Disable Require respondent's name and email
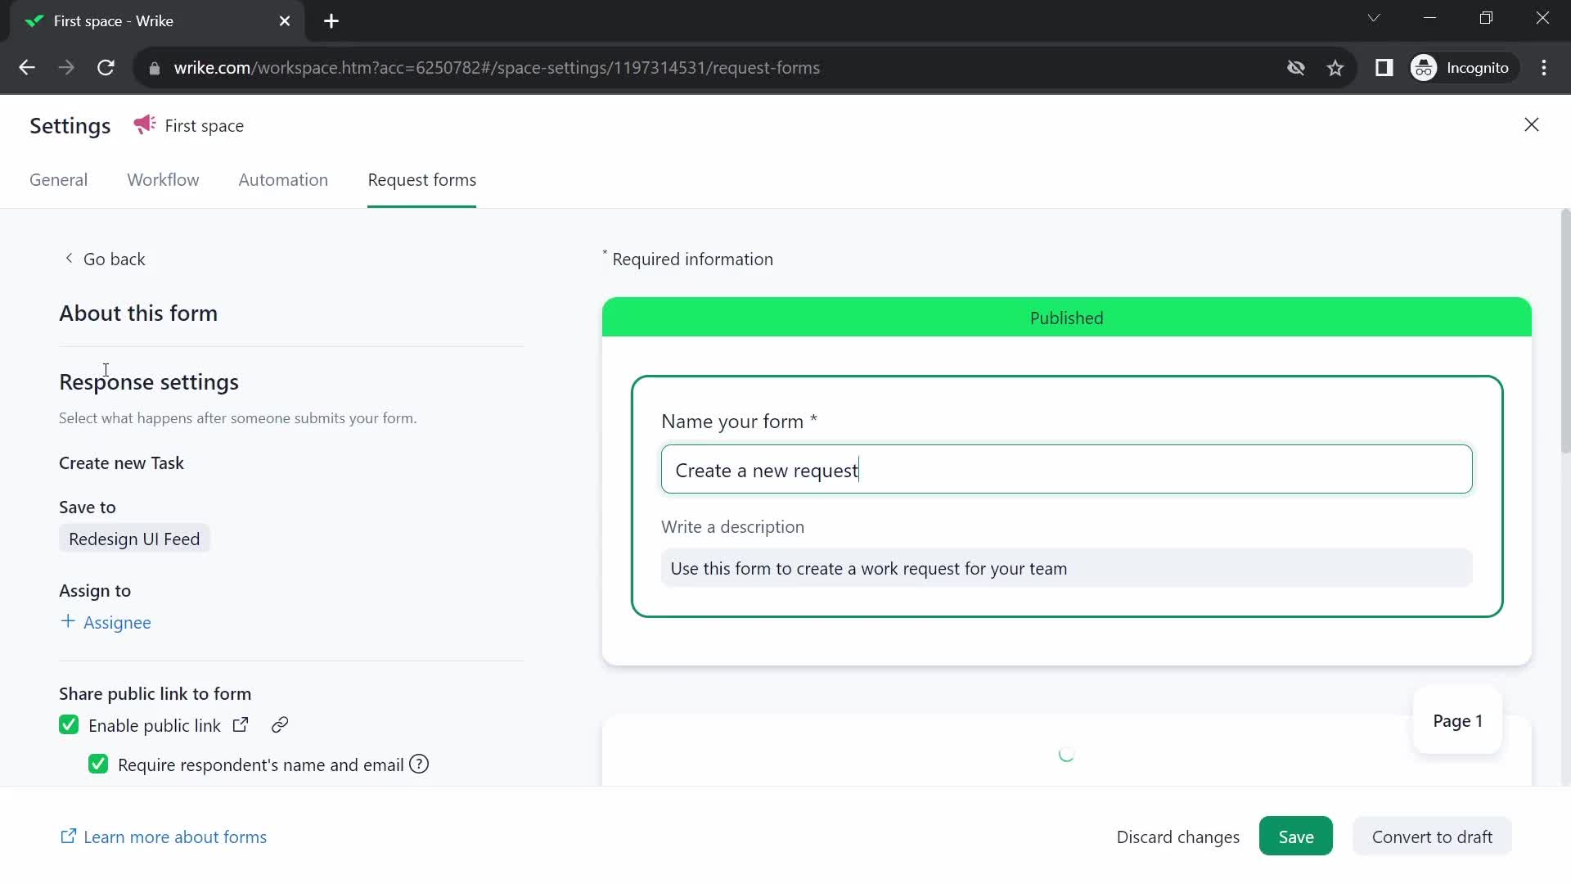Viewport: 1571px width, 884px height. coord(98,765)
